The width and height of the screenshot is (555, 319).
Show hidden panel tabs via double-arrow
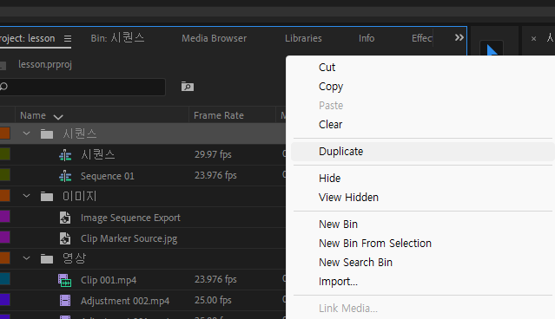pos(459,37)
